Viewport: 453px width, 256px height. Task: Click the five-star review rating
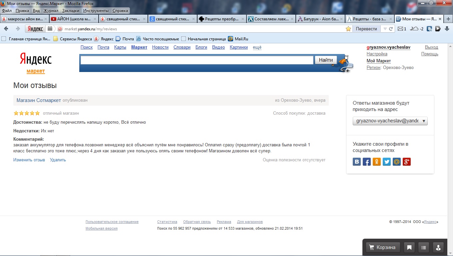27,113
